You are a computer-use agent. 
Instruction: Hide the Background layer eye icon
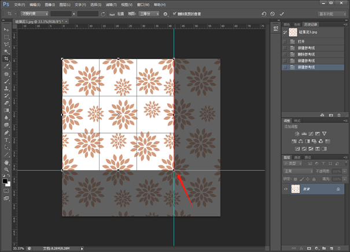(x=286, y=189)
